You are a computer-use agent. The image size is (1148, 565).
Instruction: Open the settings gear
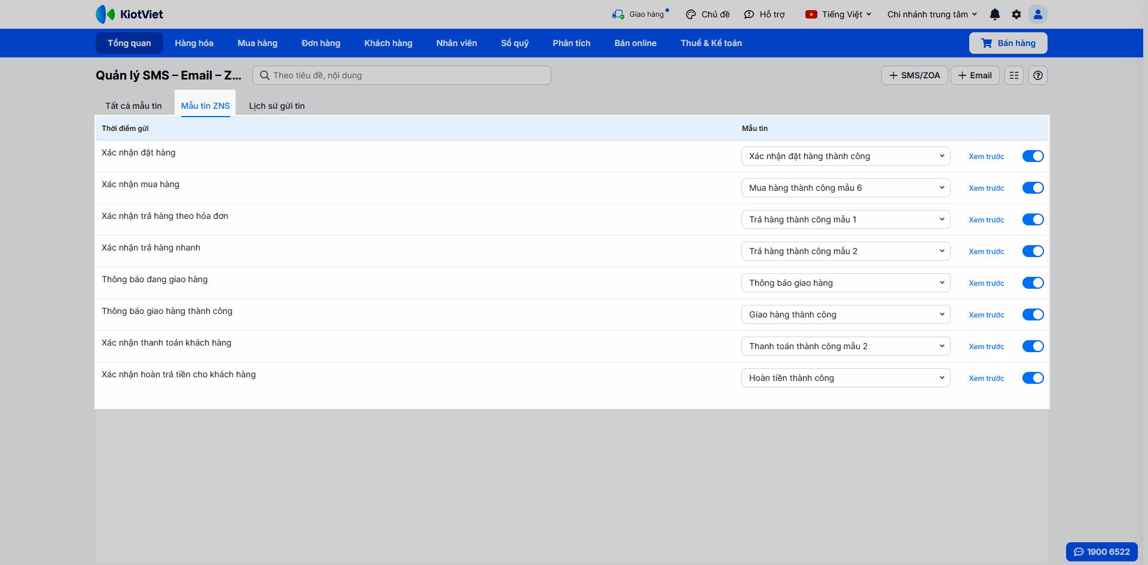tap(1016, 14)
